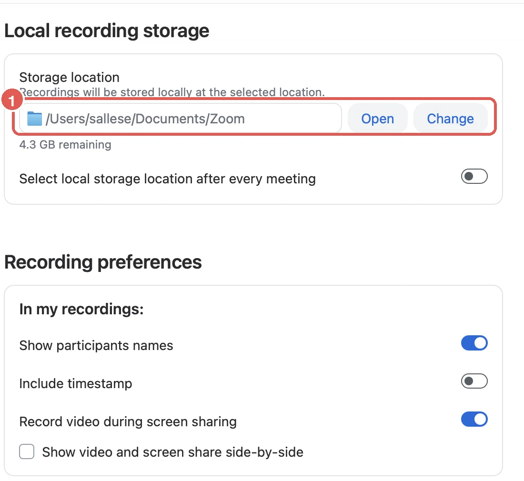Open the Zoom recordings folder
Image resolution: width=524 pixels, height=481 pixels.
tap(378, 119)
